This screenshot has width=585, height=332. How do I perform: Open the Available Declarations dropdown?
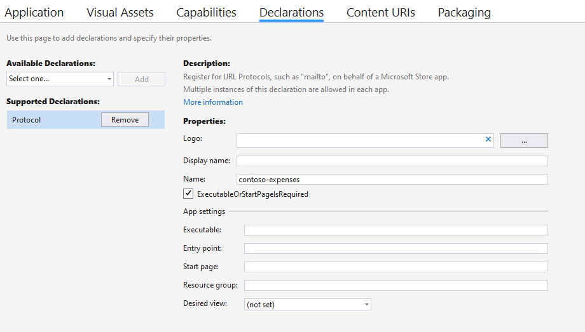60,79
